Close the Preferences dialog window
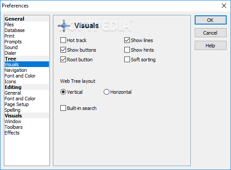This screenshot has width=231, height=170. click(224, 6)
